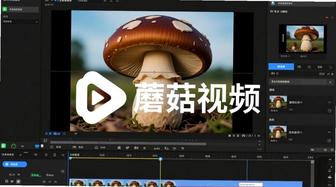Click the loop arrows icon in the timeline header
This screenshot has width=336, height=187.
click(46, 155)
